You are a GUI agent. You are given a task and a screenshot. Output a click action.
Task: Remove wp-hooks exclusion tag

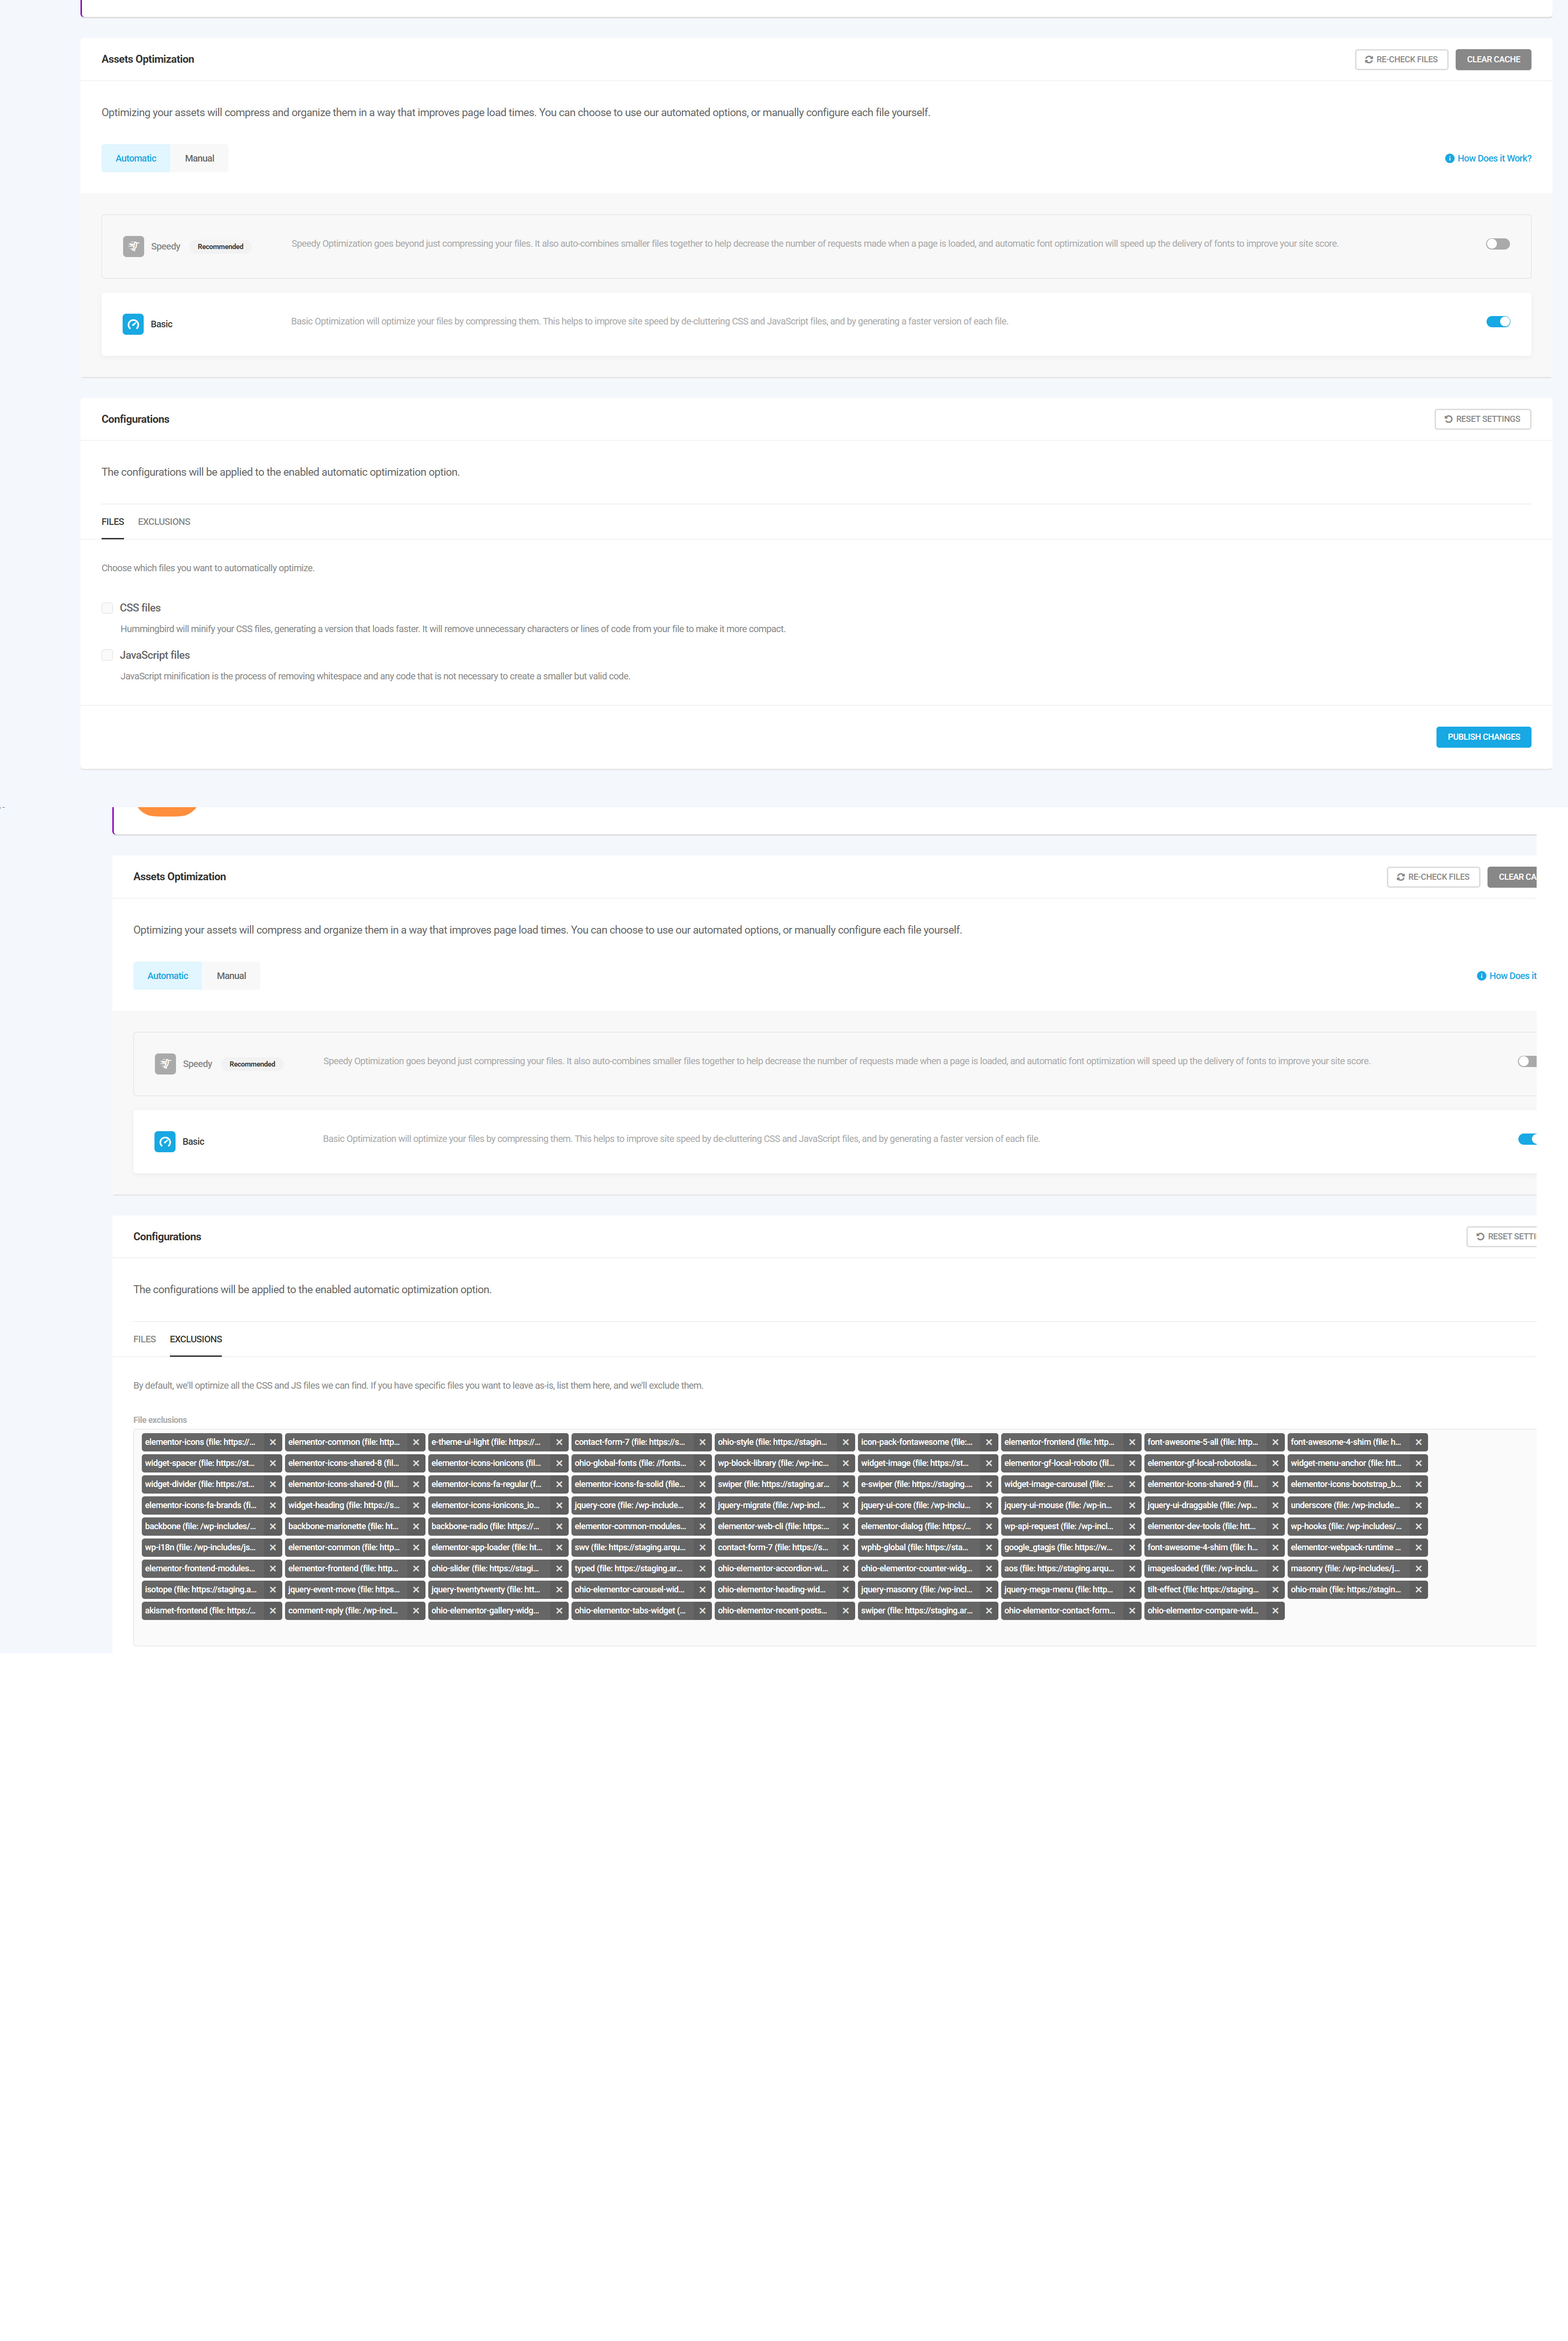[1418, 1526]
